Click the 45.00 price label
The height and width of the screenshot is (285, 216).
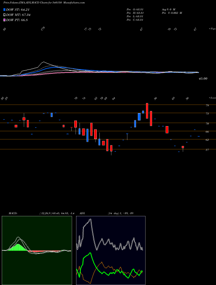click(203, 79)
